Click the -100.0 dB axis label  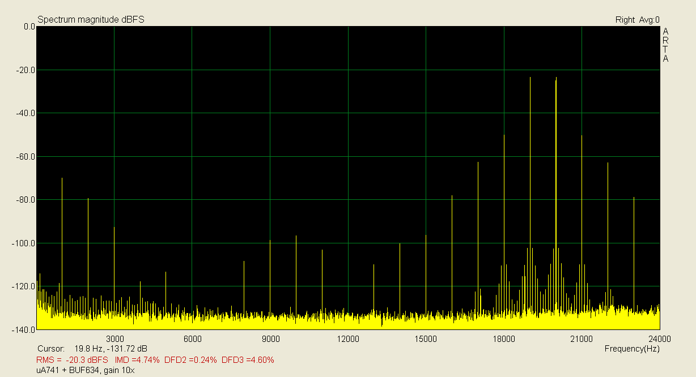pyautogui.click(x=24, y=243)
